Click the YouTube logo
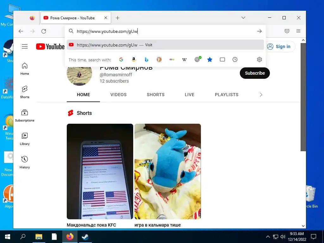The width and height of the screenshot is (324, 243). click(50, 47)
